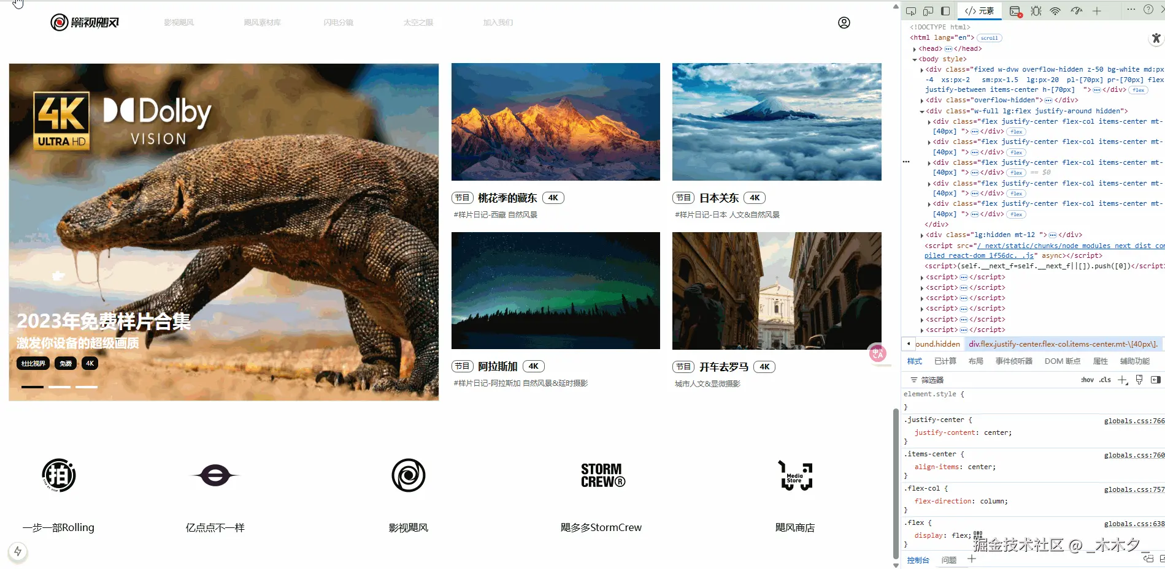Open the 闪电分镜 navigation link

click(339, 23)
